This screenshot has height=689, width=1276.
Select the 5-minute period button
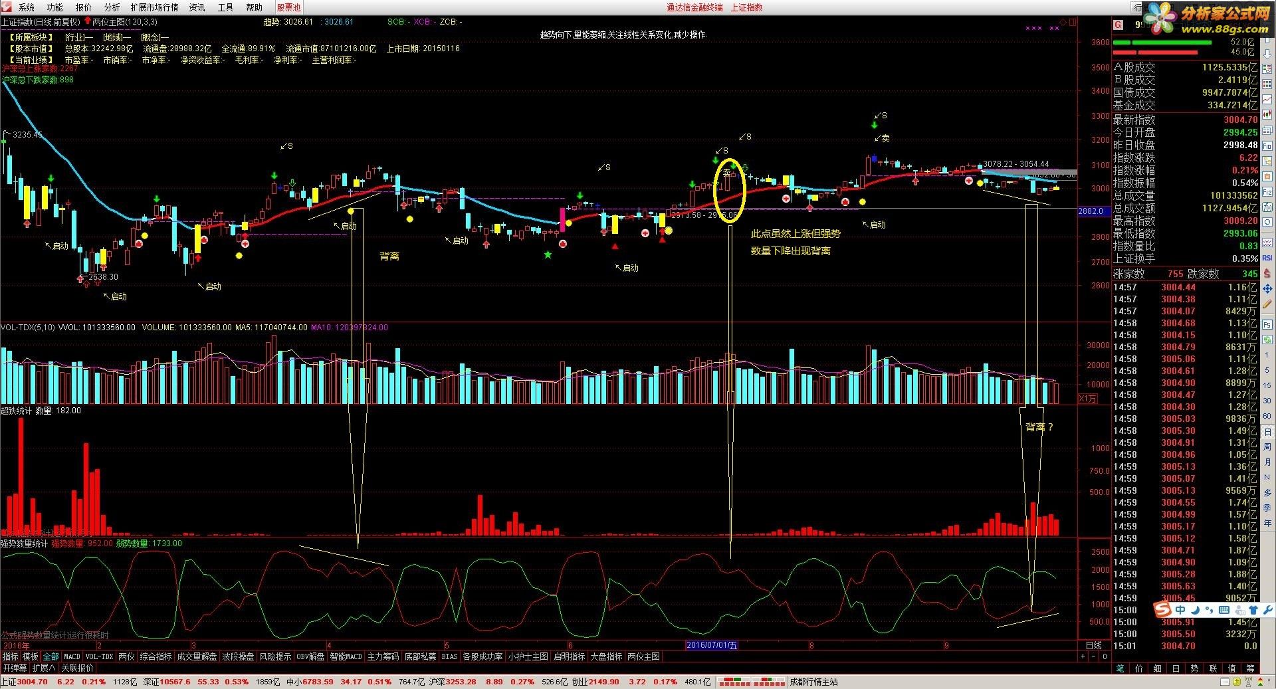pyautogui.click(x=1267, y=370)
